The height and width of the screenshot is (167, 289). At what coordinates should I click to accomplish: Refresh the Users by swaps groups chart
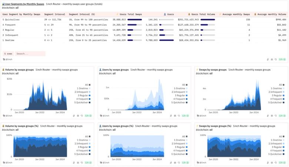179,116
